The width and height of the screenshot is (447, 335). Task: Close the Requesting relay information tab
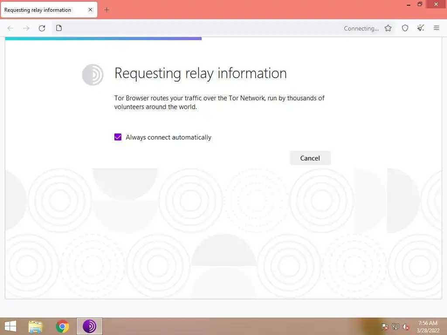(90, 10)
